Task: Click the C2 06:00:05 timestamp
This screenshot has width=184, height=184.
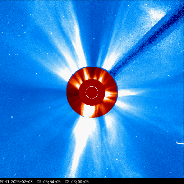Action: pyautogui.click(x=77, y=181)
